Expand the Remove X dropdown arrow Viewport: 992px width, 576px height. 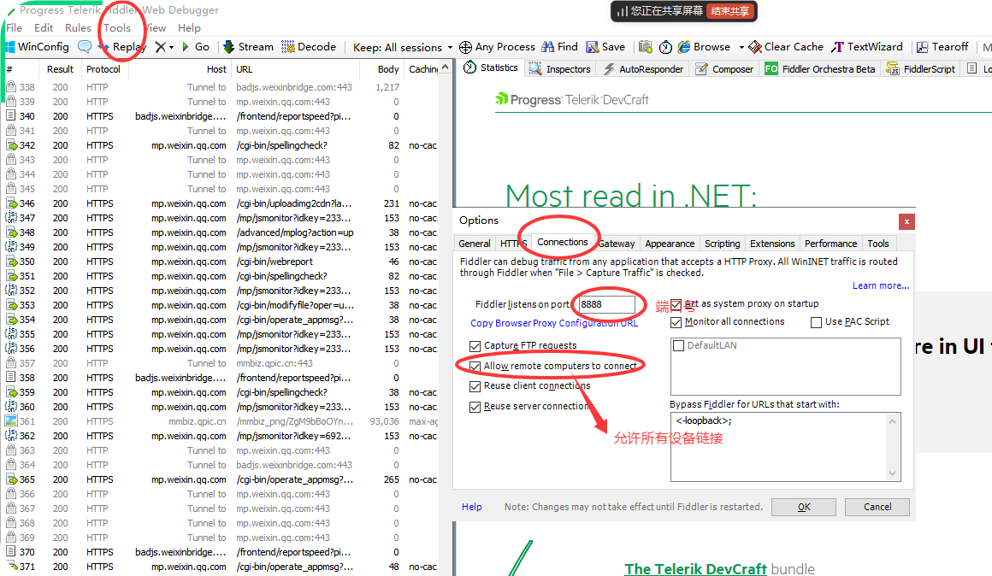tap(171, 47)
